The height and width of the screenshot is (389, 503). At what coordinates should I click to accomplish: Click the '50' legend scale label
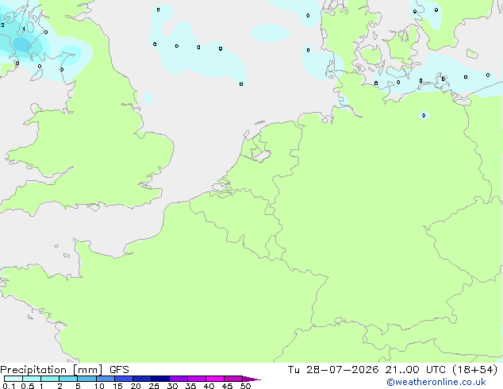pyautogui.click(x=245, y=386)
